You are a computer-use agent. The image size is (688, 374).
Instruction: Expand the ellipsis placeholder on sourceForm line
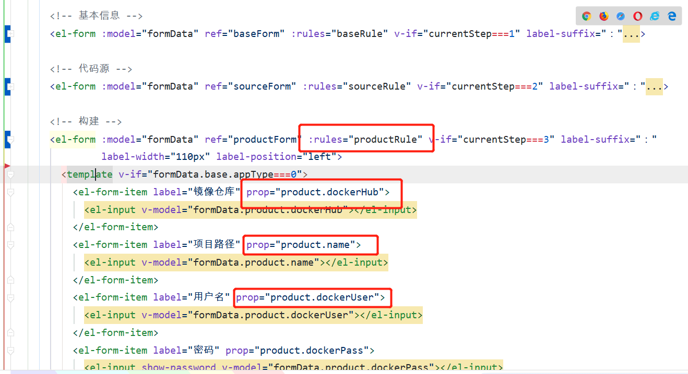(654, 86)
